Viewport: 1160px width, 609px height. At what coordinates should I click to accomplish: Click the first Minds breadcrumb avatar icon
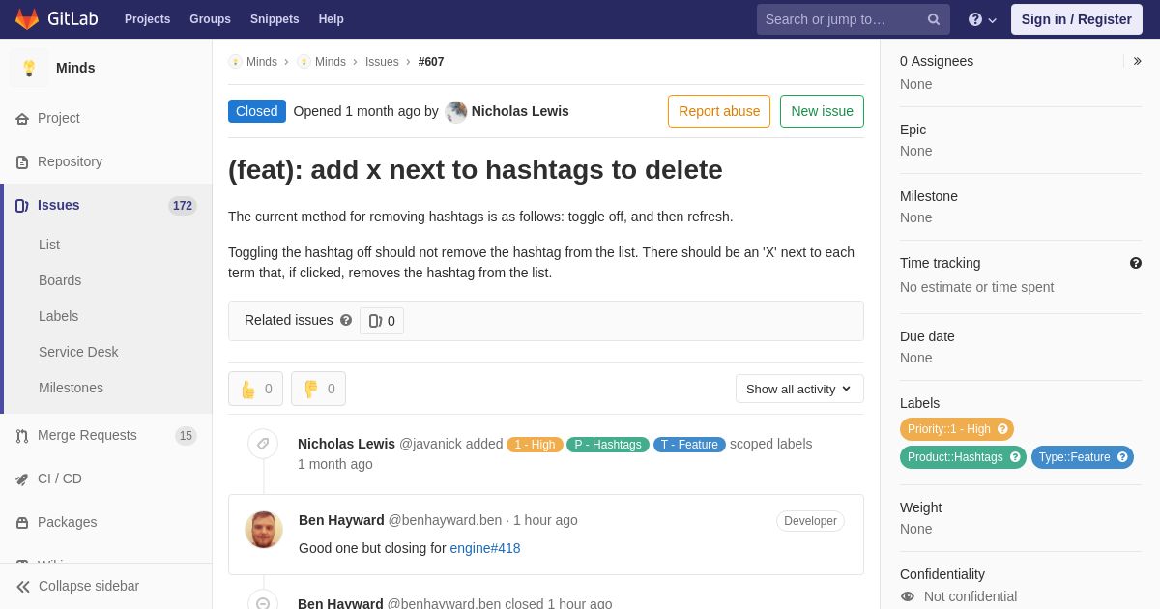[235, 62]
